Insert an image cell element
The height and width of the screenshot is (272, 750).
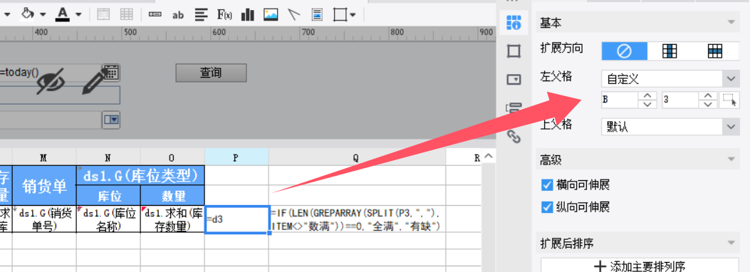271,15
